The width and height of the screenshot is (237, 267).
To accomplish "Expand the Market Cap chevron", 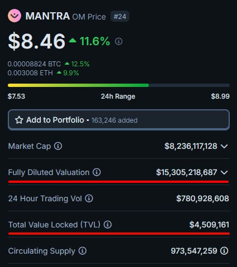I will pos(224,147).
